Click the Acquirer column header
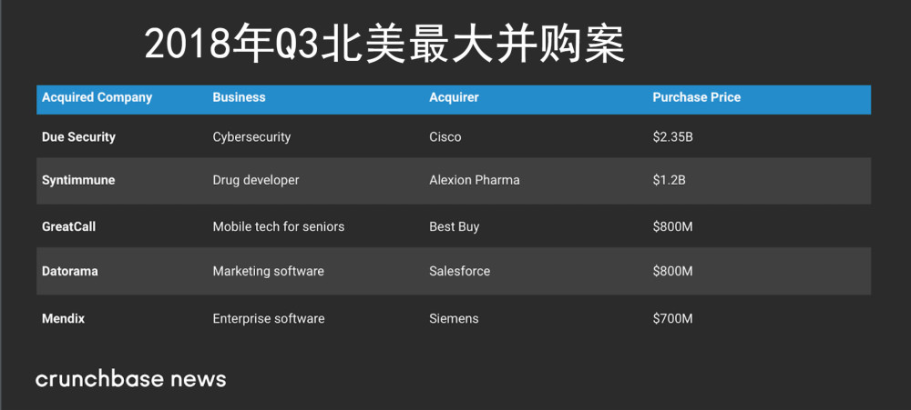The width and height of the screenshot is (911, 410). [x=454, y=97]
